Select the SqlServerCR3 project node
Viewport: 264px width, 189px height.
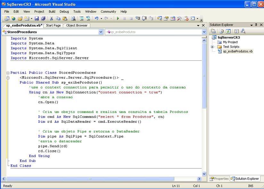click(229, 37)
